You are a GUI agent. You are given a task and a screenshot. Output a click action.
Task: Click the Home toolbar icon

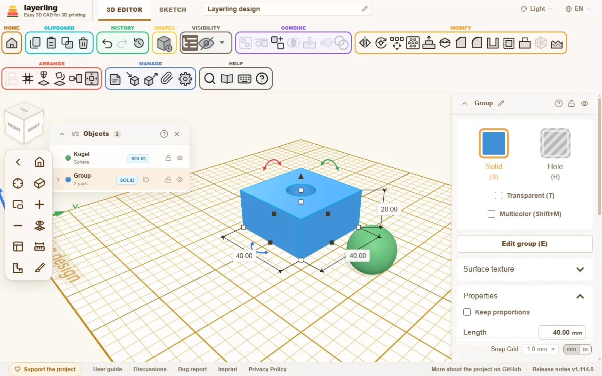pyautogui.click(x=12, y=43)
